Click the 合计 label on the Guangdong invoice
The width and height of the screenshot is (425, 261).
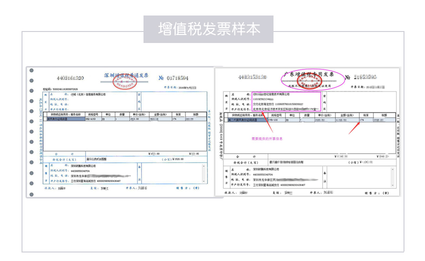coord(246,156)
